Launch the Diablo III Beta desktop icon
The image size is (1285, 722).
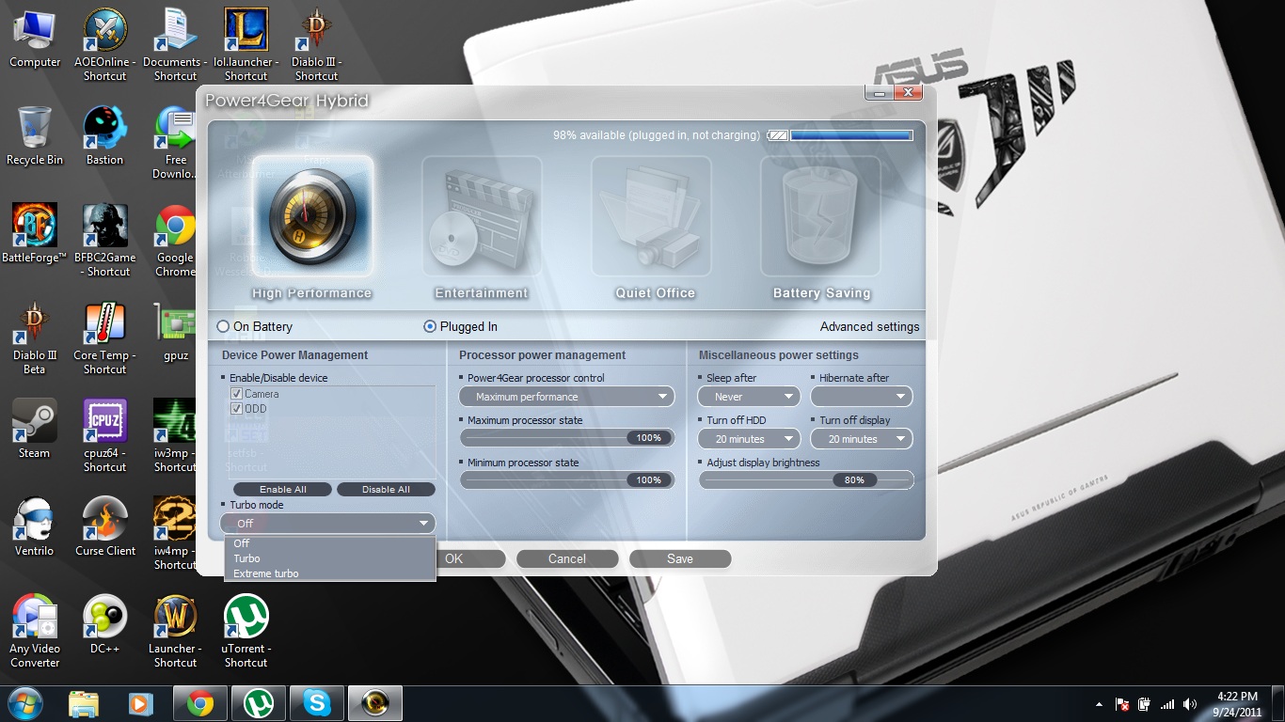click(35, 337)
